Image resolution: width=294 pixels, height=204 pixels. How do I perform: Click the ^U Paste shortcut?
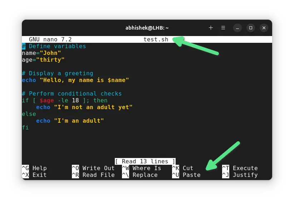click(186, 175)
